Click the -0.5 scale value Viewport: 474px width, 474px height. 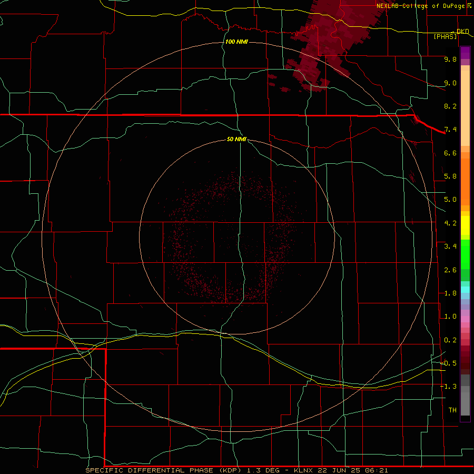click(449, 363)
